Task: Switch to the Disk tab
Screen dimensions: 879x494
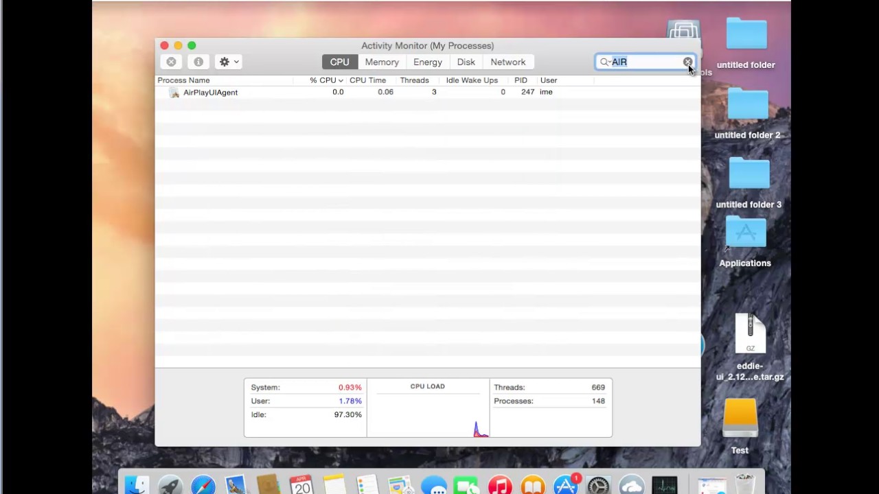Action: (466, 62)
